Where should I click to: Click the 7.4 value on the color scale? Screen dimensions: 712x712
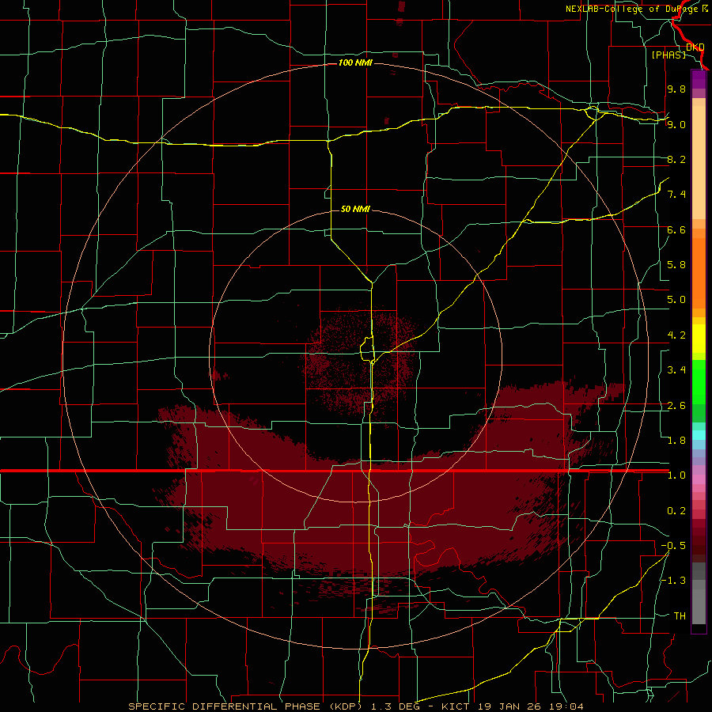[x=676, y=195]
